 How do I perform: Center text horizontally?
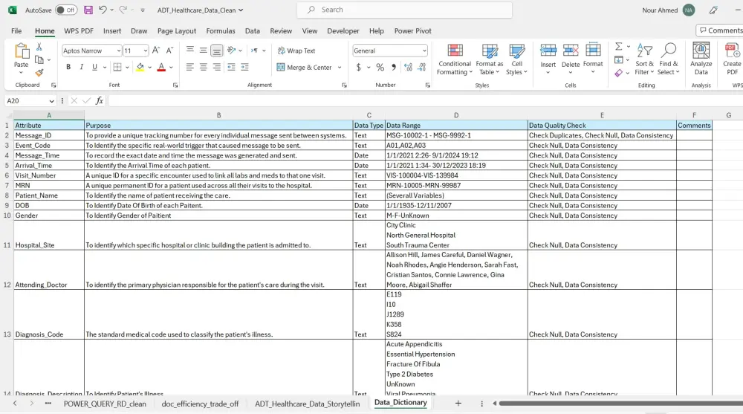point(203,68)
